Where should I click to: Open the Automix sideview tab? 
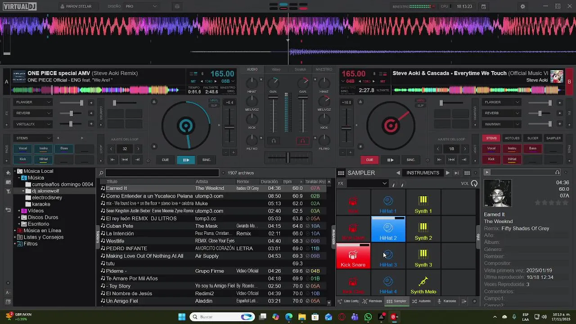(421, 301)
